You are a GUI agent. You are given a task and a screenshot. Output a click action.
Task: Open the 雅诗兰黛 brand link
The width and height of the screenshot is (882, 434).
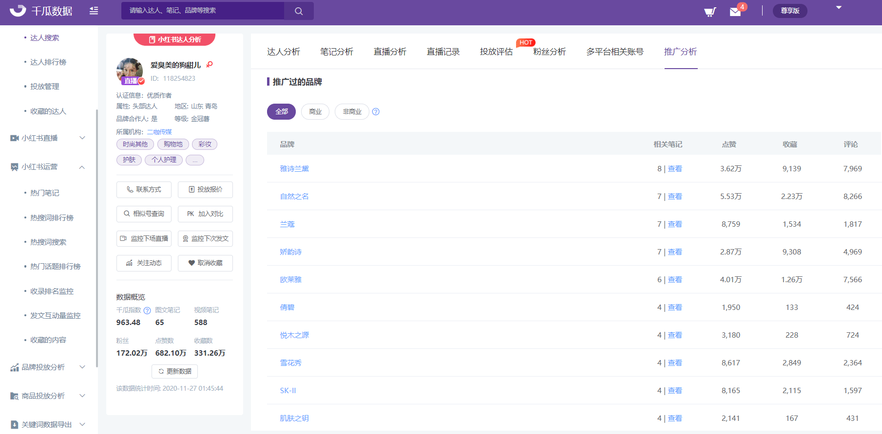coord(294,169)
